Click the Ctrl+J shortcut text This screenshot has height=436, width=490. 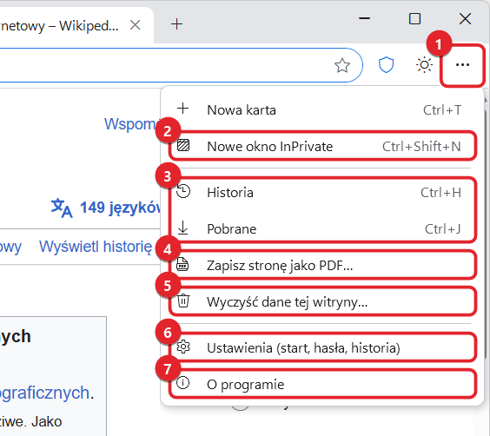click(443, 229)
